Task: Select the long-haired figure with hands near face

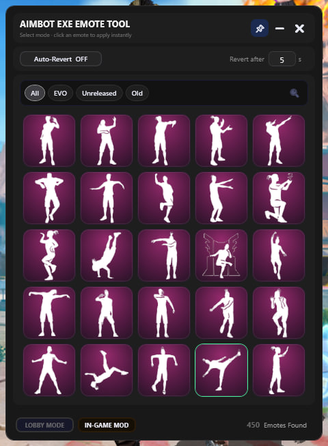Action: (x=279, y=313)
